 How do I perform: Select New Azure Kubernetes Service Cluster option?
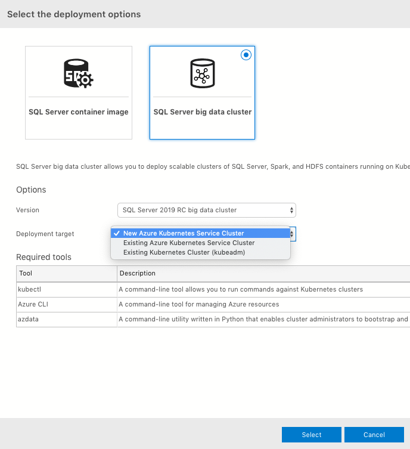point(200,233)
